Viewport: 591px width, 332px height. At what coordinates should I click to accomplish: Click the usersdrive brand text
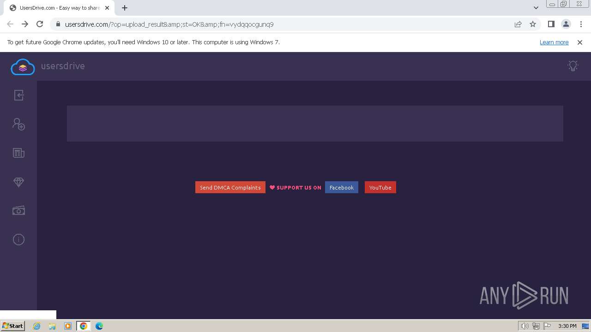click(63, 66)
